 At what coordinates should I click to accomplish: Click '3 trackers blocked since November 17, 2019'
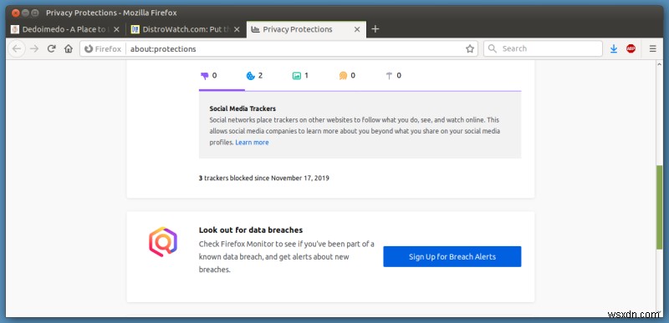pyautogui.click(x=264, y=179)
